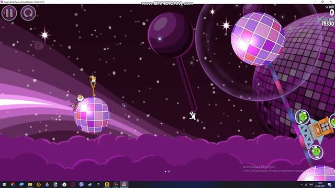Image resolution: width=335 pixels, height=188 pixels.
Task: Open the Windows notification center
Action: (x=329, y=184)
